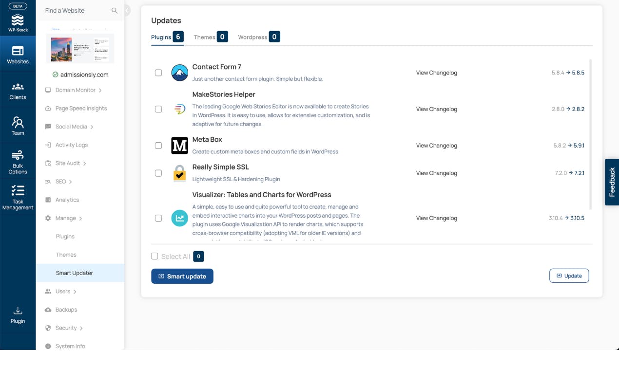
Task: Expand the Domain Monitor menu chevron
Action: (100, 91)
